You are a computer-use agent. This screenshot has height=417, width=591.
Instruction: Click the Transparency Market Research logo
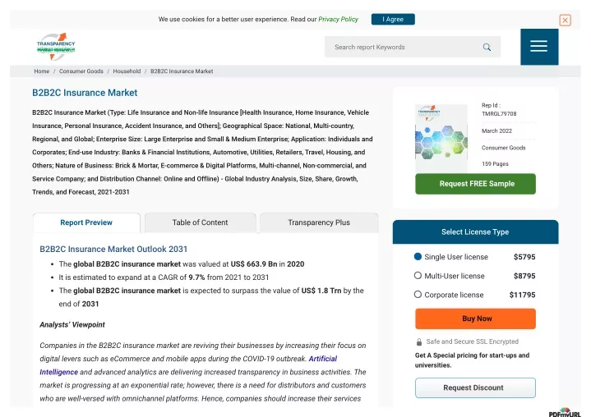[56, 47]
